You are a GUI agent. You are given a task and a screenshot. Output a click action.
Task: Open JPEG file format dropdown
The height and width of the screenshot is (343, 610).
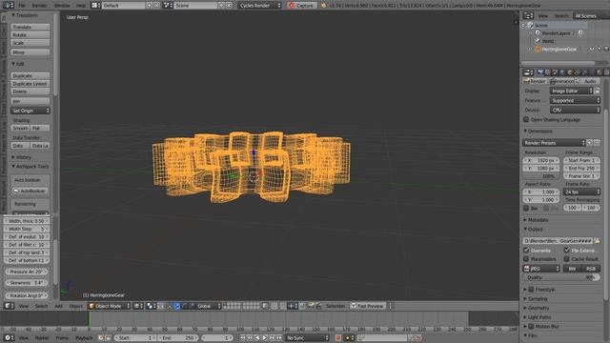(541, 269)
